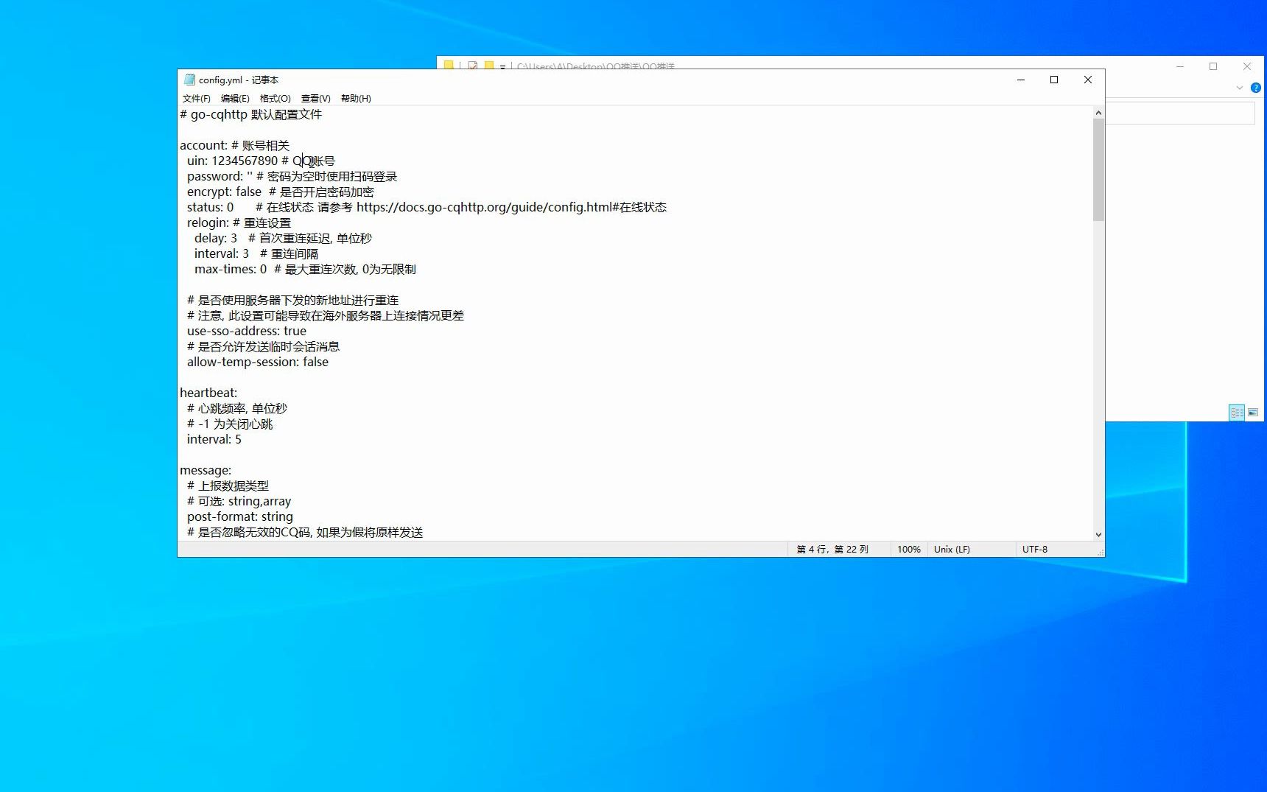Close the config.yml Notepad window
The width and height of the screenshot is (1267, 792).
(x=1088, y=80)
